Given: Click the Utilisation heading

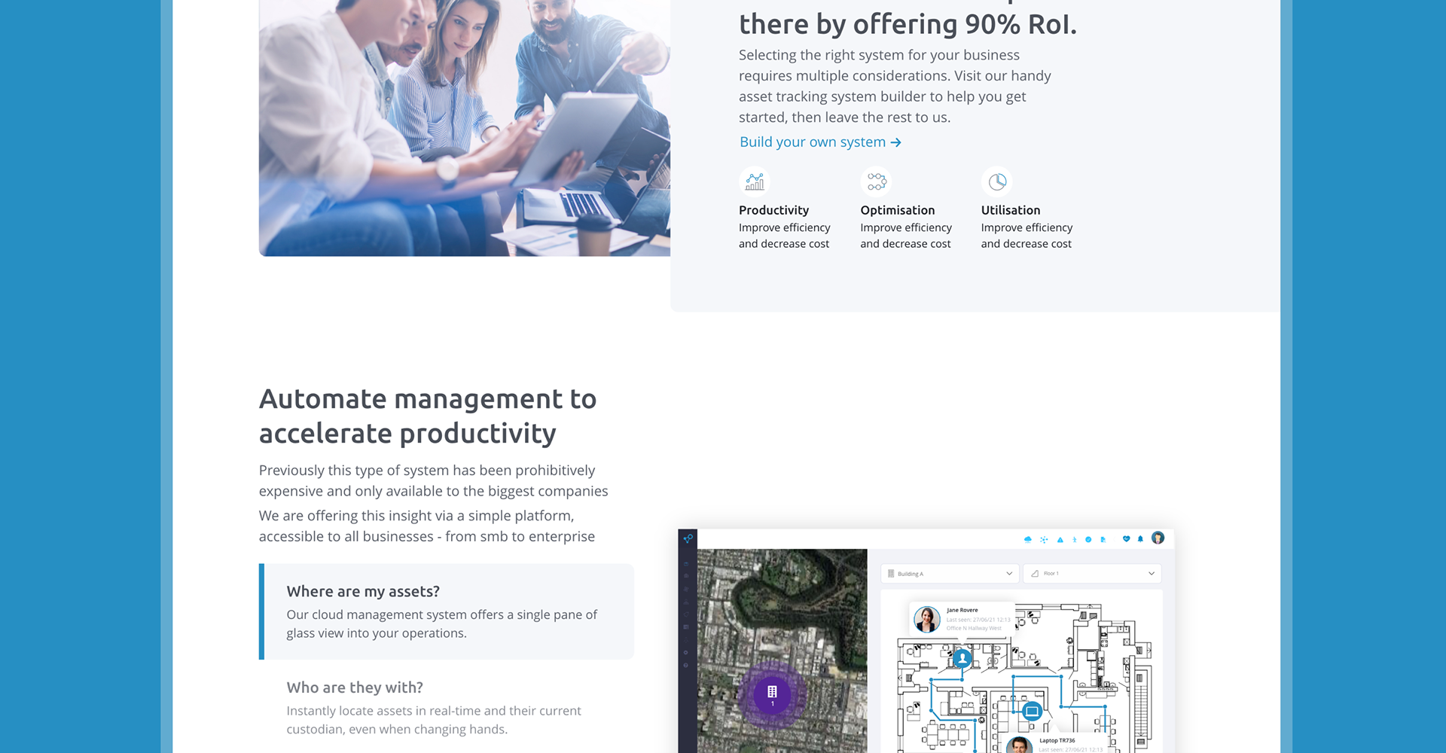Looking at the screenshot, I should coord(1011,210).
